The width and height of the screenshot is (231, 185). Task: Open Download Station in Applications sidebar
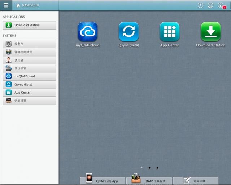pyautogui.click(x=29, y=25)
